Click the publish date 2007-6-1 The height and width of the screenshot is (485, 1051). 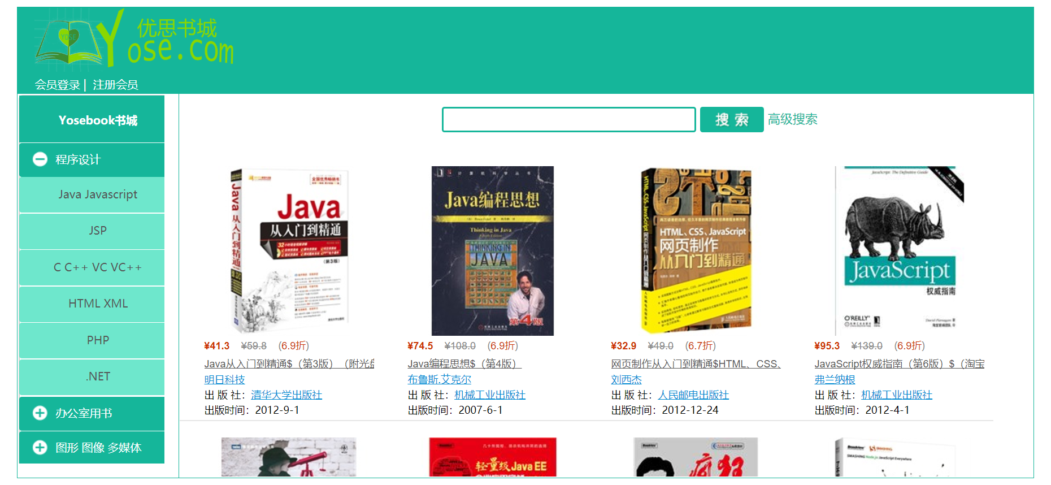pyautogui.click(x=480, y=410)
